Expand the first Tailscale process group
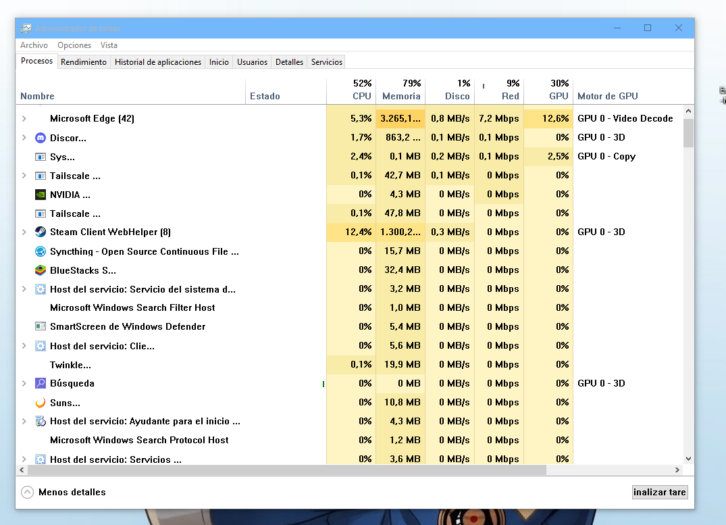 tap(24, 176)
